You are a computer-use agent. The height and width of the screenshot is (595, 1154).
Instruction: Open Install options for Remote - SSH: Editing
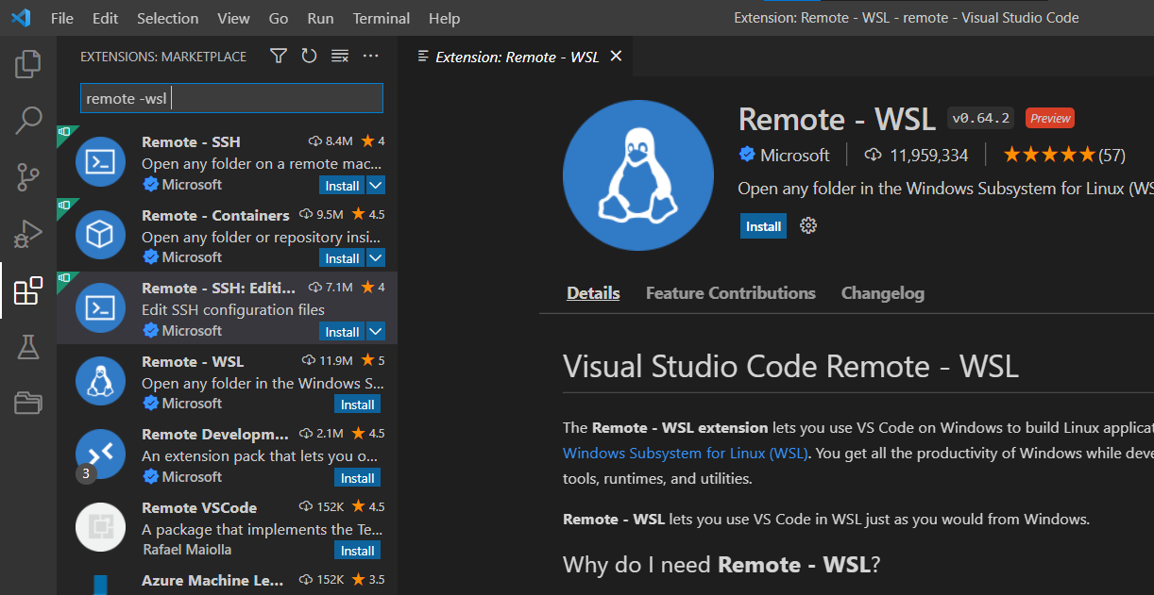(x=375, y=331)
